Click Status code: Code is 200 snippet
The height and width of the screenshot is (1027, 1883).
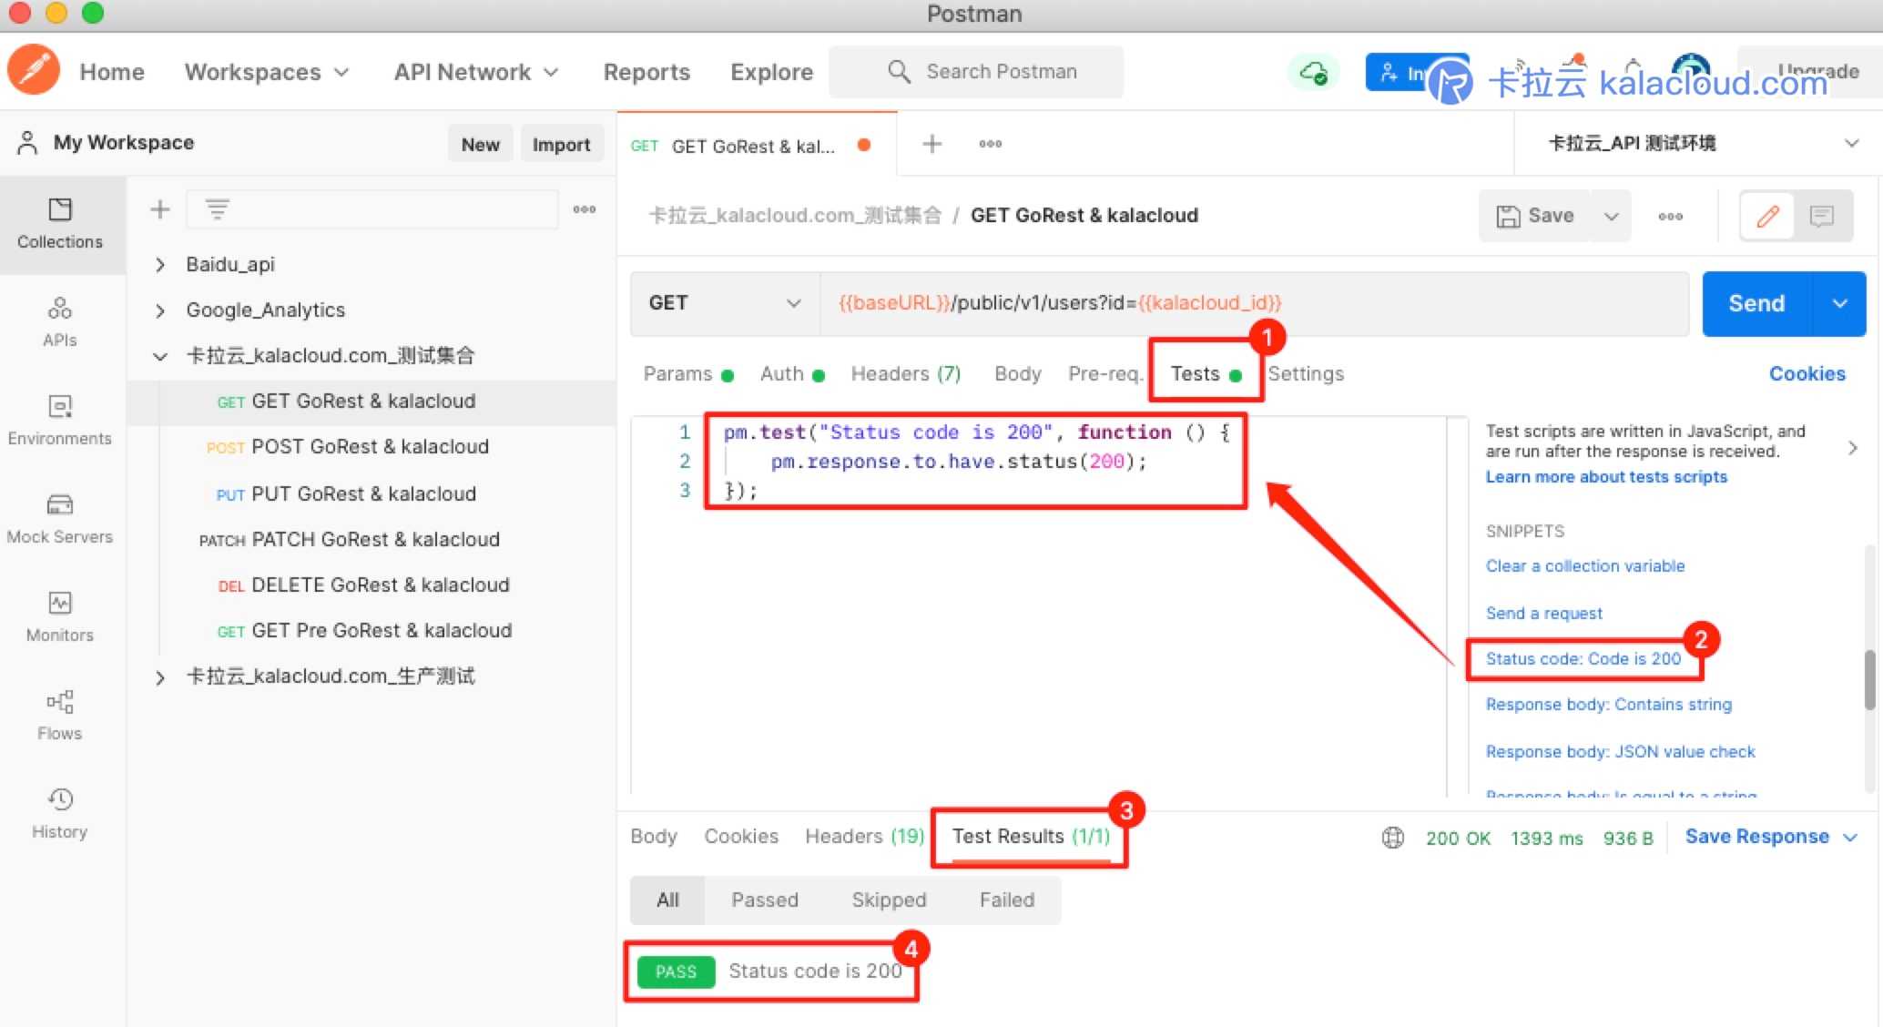point(1586,657)
